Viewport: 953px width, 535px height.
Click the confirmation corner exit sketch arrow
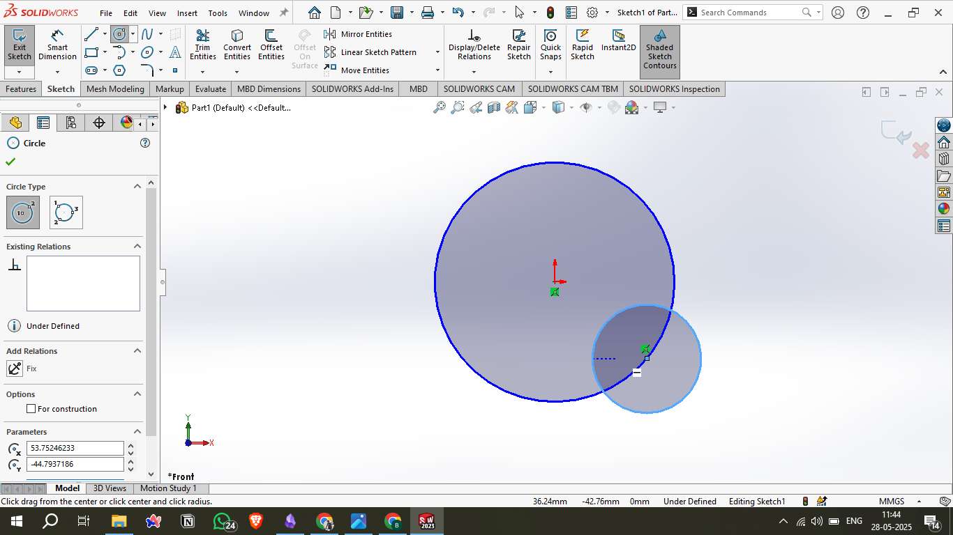(x=896, y=132)
